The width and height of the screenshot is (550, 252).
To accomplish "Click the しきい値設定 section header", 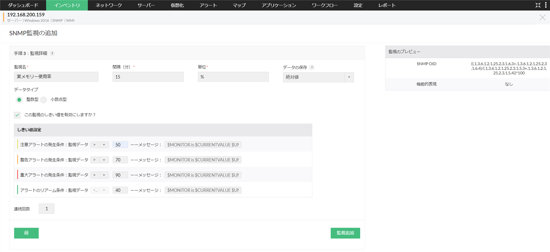I will [x=163, y=130].
